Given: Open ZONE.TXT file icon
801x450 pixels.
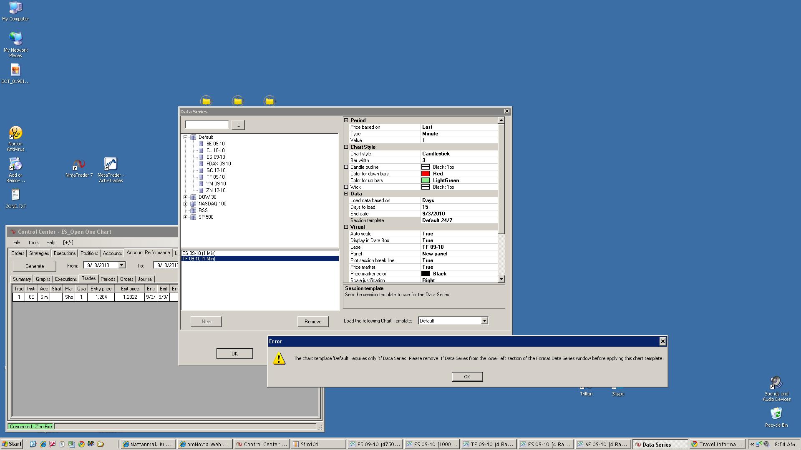Looking at the screenshot, I should (x=15, y=195).
